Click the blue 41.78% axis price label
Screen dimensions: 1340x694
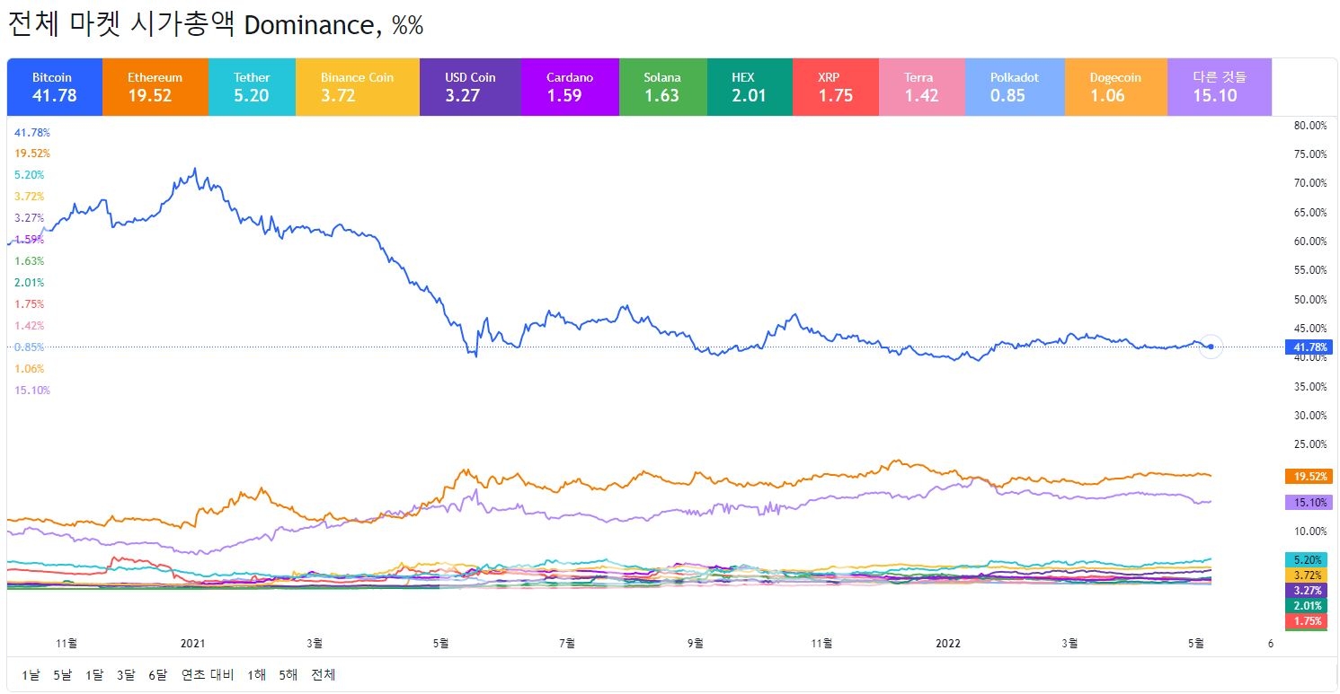coord(1309,347)
